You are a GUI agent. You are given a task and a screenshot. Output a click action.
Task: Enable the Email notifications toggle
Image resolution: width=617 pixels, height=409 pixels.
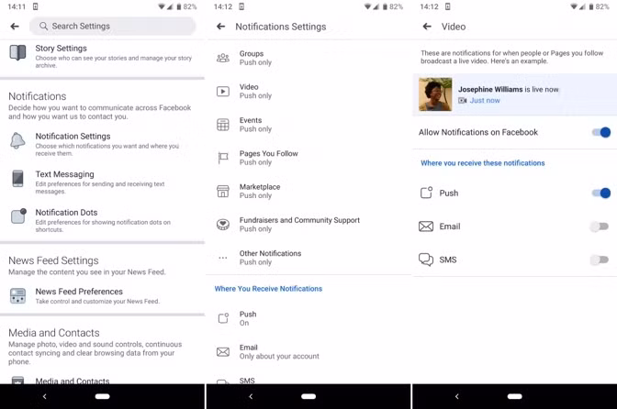[x=599, y=227]
